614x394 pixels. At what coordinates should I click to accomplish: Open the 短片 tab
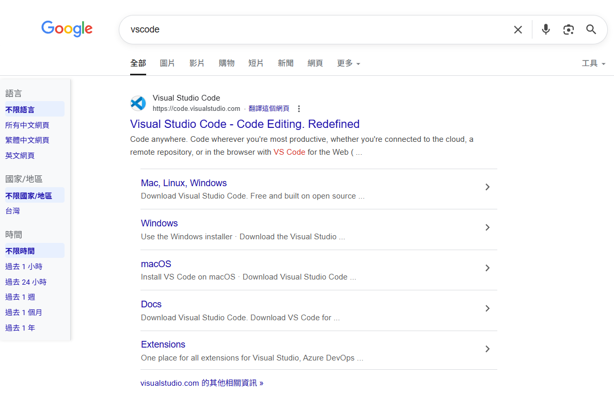coord(256,63)
